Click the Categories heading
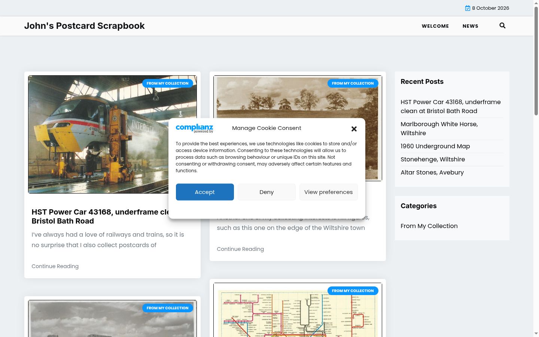 coord(419,206)
